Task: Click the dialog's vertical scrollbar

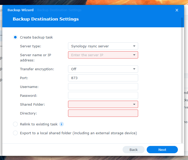Action: (182, 80)
